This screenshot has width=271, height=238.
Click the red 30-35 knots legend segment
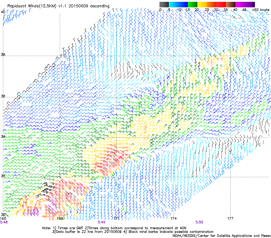221,4
